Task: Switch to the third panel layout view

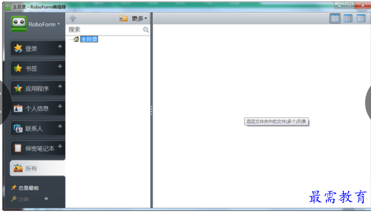Action: tap(361, 18)
